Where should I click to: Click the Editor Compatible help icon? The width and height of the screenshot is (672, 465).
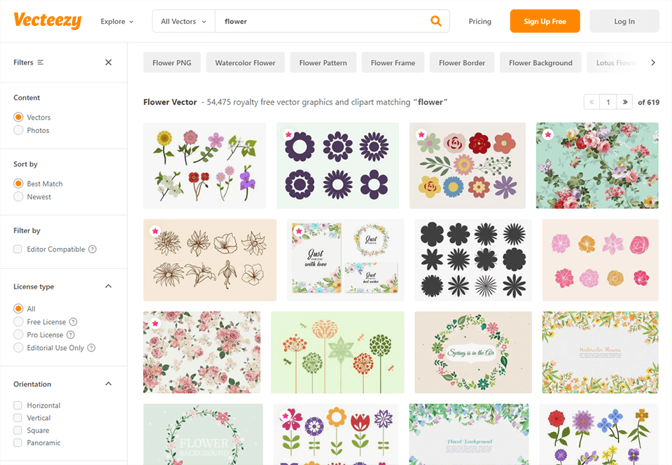tap(92, 249)
